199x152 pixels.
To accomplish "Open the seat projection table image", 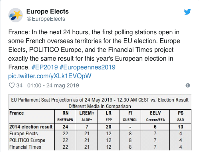I will tap(100, 122).
